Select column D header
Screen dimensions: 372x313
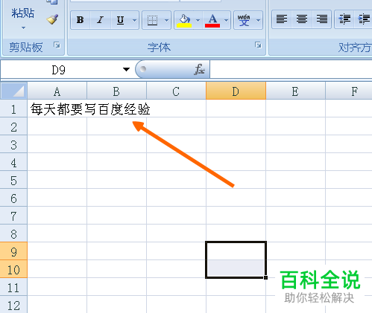(236, 91)
